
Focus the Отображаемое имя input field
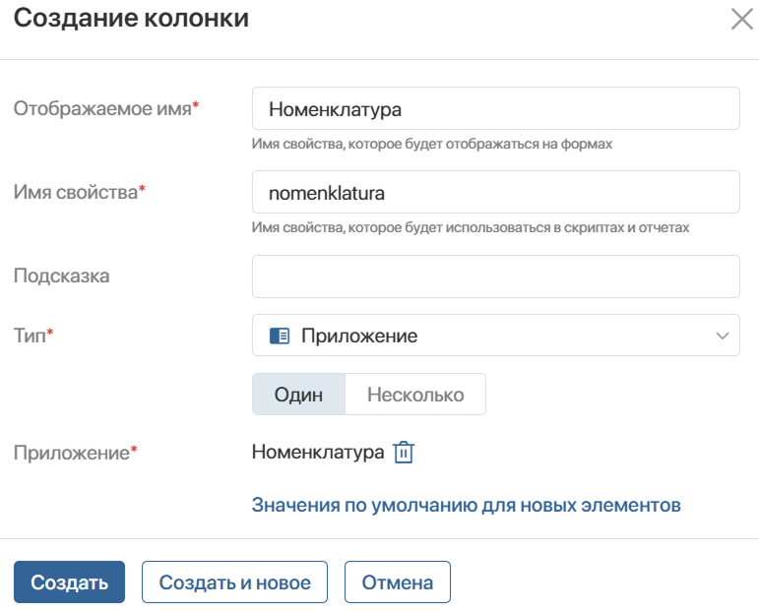[496, 108]
